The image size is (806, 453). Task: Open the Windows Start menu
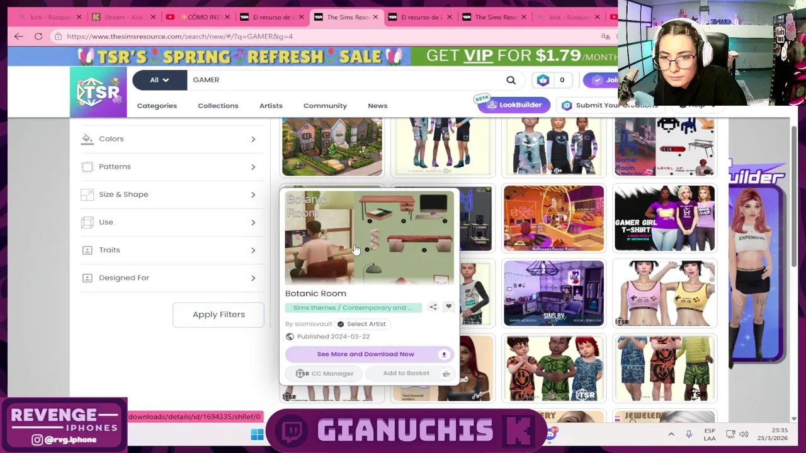(257, 435)
